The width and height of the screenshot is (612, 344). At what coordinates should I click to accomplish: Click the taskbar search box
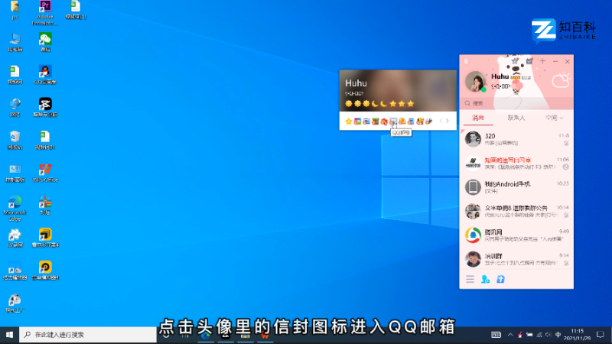(88, 335)
